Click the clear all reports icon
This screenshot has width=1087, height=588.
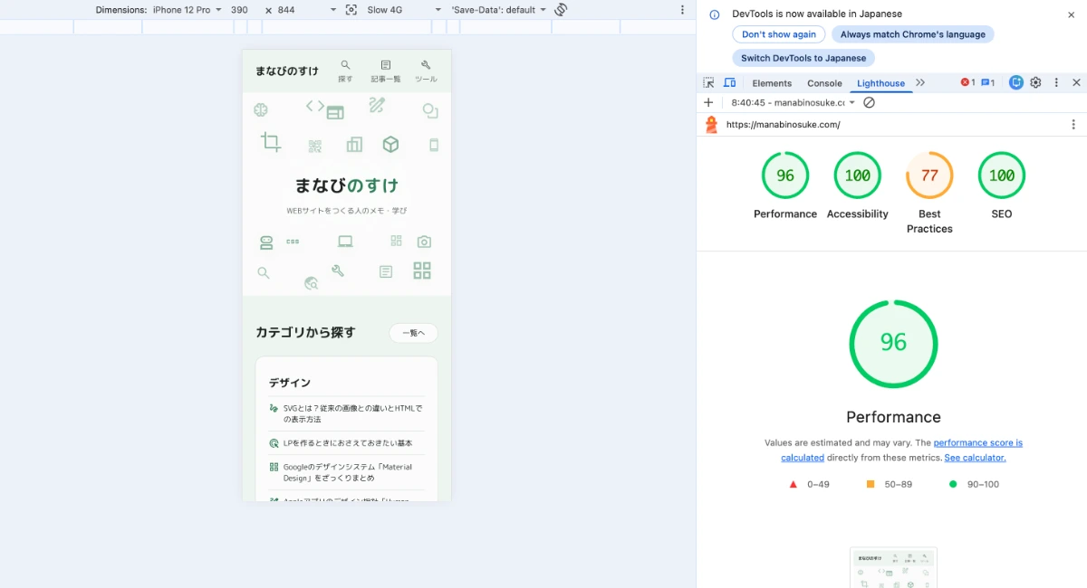(869, 102)
